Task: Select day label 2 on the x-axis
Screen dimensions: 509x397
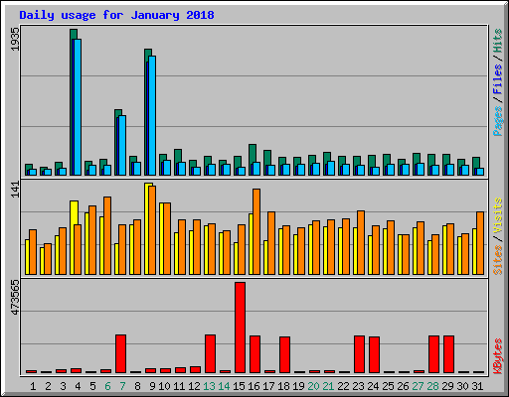Action: pos(48,386)
